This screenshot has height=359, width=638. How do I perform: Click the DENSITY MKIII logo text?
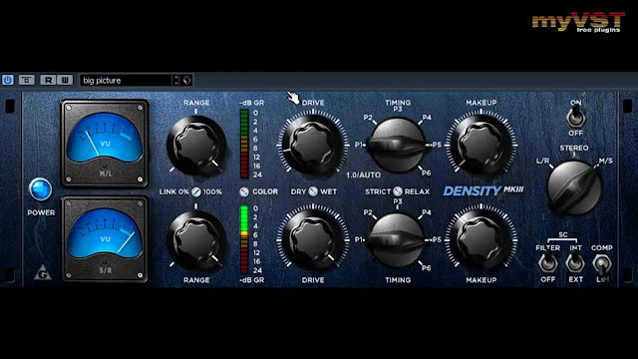point(482,190)
